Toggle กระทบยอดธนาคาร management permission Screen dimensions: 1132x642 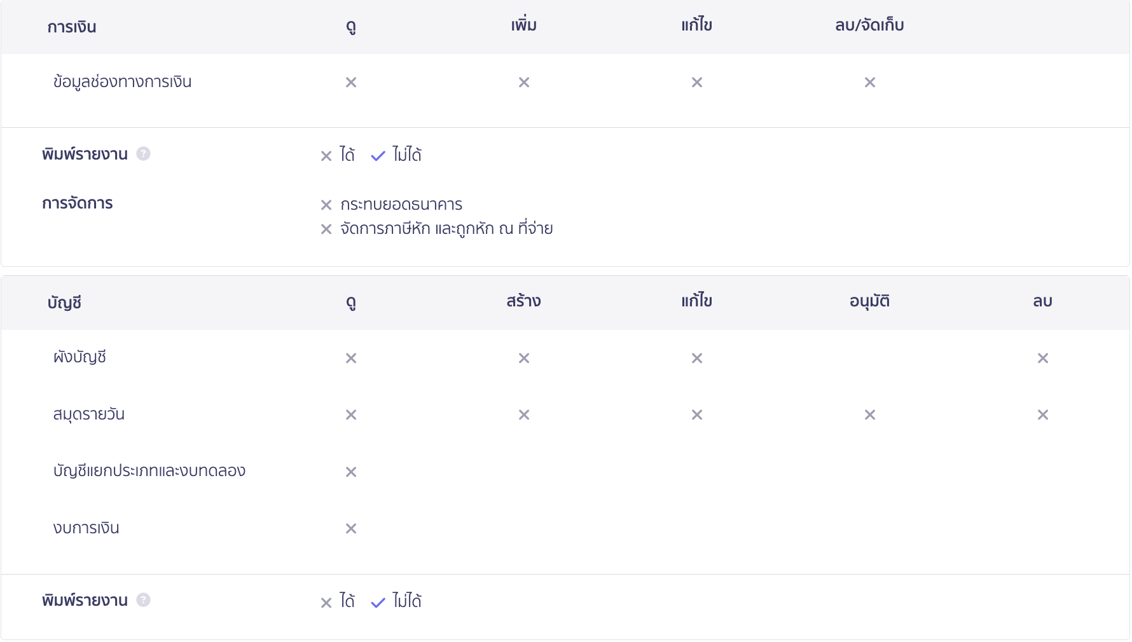326,205
